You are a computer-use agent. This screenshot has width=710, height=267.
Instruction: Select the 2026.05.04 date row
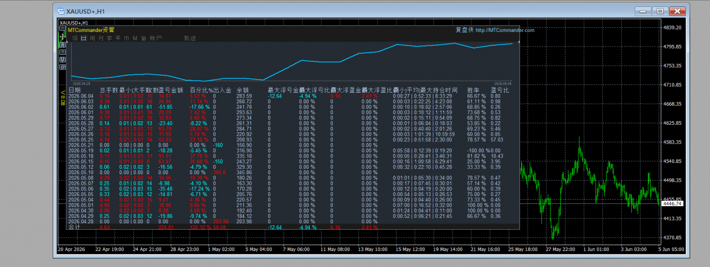(x=80, y=200)
